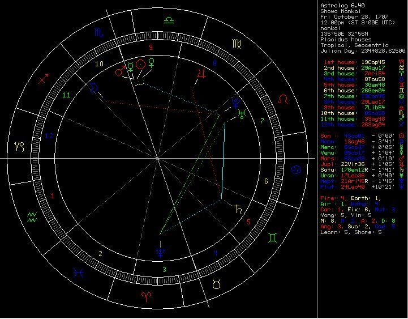
Task: Click the coordinates '135°50E 32°56N'
Action: 344,34
